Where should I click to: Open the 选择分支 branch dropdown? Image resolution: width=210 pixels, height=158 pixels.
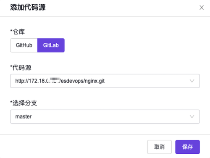coord(105,116)
